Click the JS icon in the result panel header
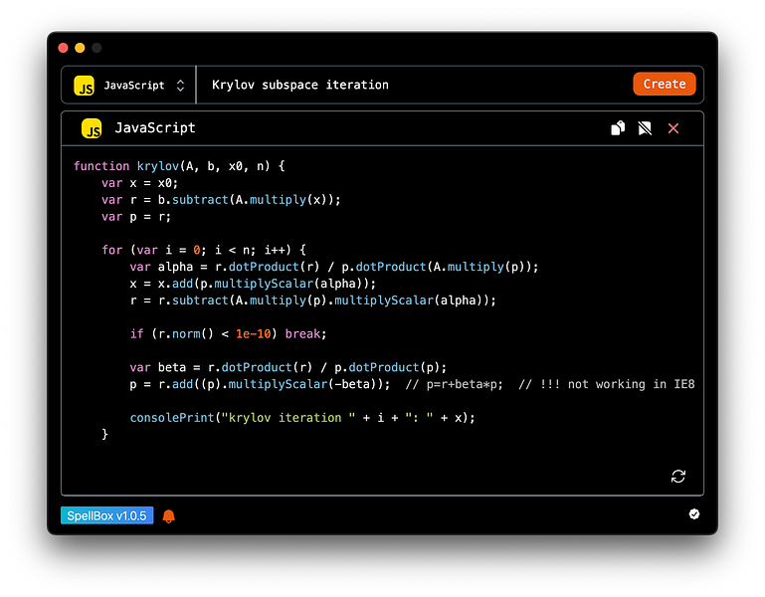 click(x=92, y=128)
